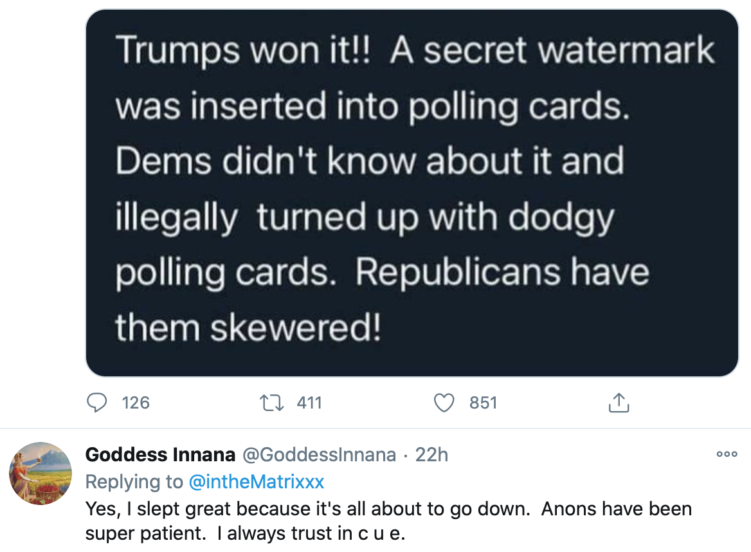The height and width of the screenshot is (552, 751).
Task: Click the 411 retweets count
Action: (309, 403)
